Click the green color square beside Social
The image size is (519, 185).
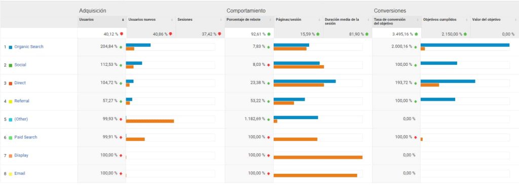tap(11, 65)
